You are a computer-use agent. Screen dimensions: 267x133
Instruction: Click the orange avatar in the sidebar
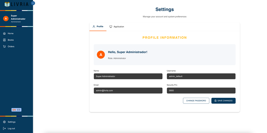(x=6, y=19)
